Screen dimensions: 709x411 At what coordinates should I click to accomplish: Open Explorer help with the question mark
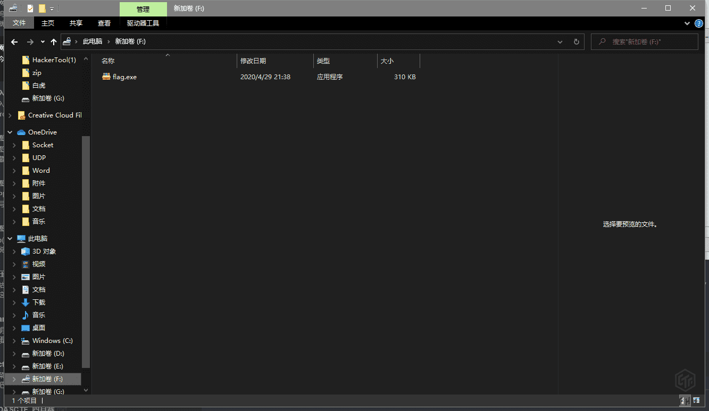coord(699,23)
